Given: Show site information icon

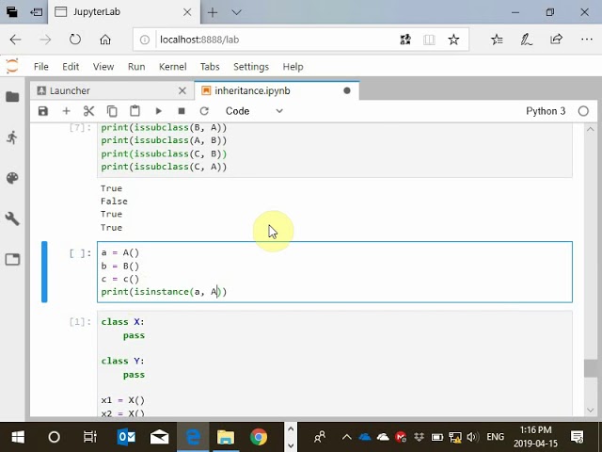Looking at the screenshot, I should click(x=144, y=40).
